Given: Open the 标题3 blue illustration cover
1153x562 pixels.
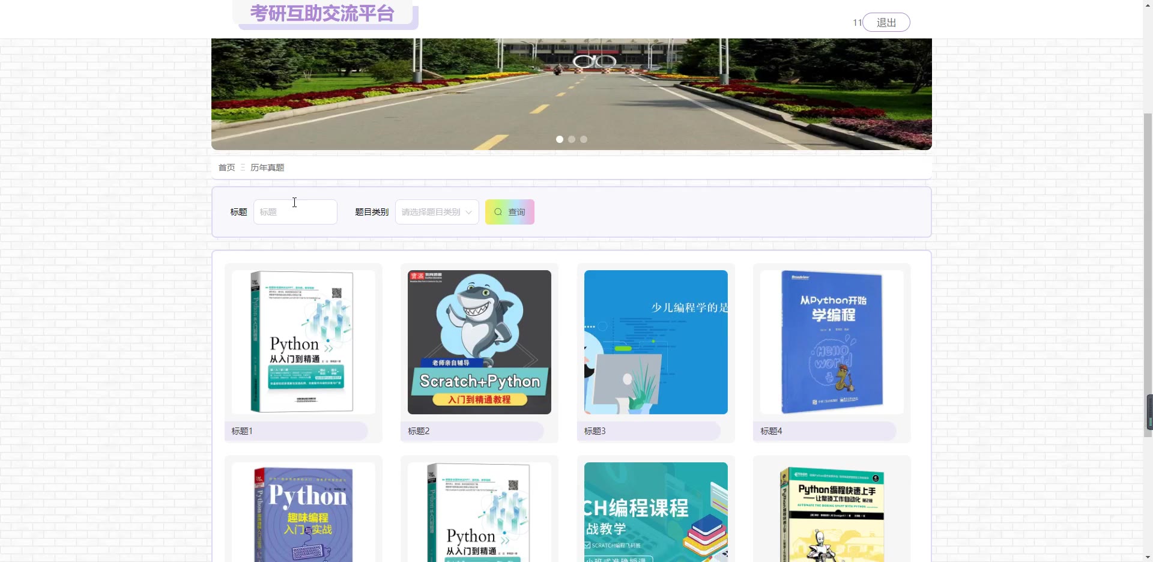Looking at the screenshot, I should click(656, 342).
